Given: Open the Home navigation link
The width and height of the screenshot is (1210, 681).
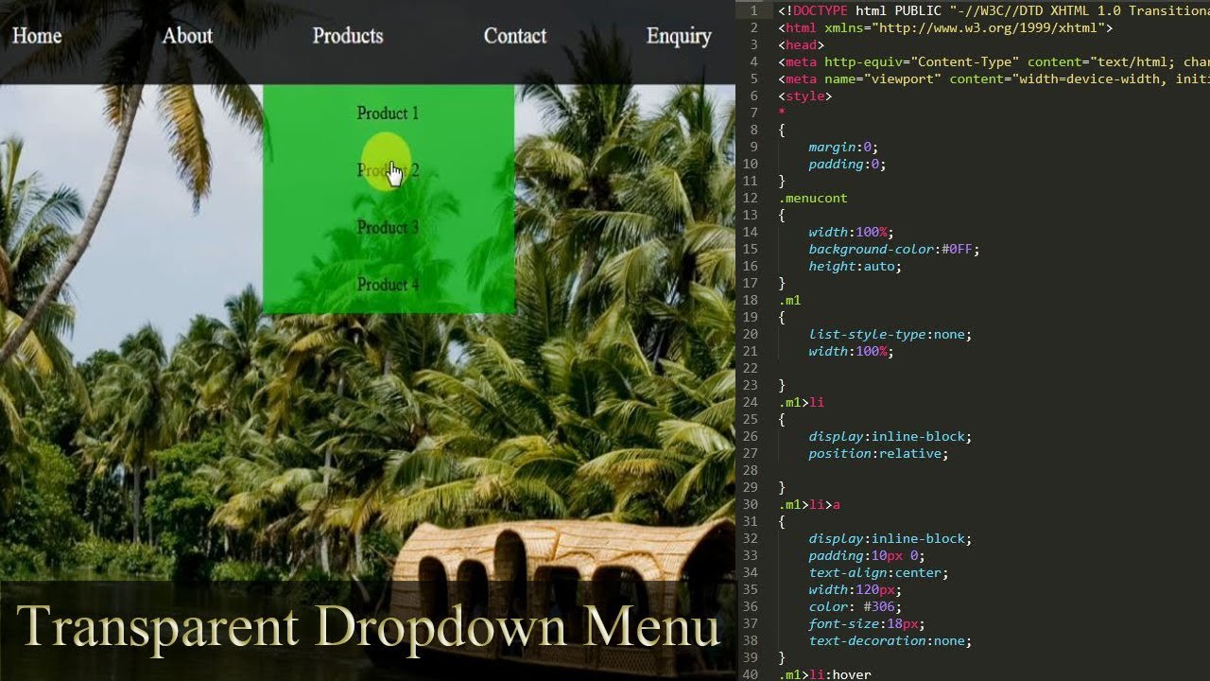Looking at the screenshot, I should pyautogui.click(x=37, y=36).
